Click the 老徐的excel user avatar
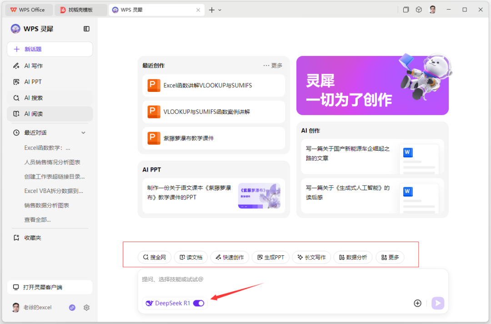 (15, 308)
